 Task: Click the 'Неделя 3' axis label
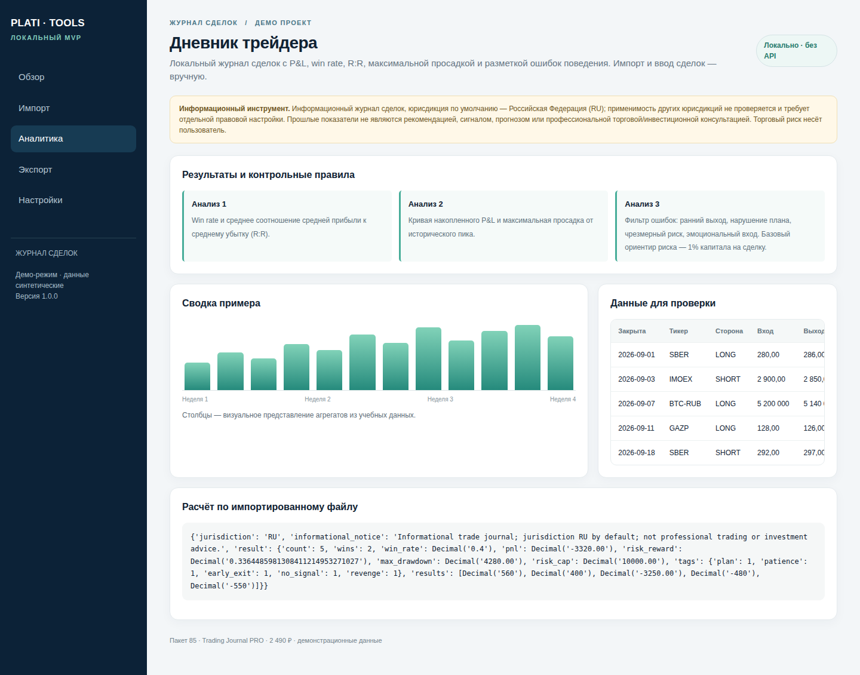pos(440,399)
